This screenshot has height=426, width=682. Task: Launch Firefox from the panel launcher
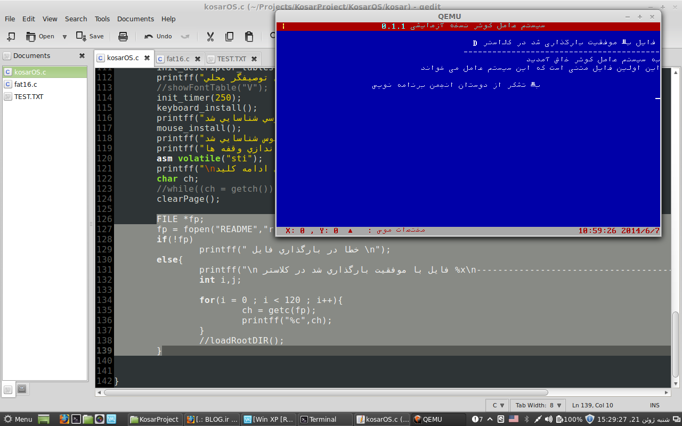[x=64, y=419]
